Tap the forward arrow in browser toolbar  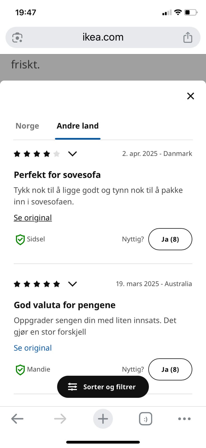click(x=60, y=419)
